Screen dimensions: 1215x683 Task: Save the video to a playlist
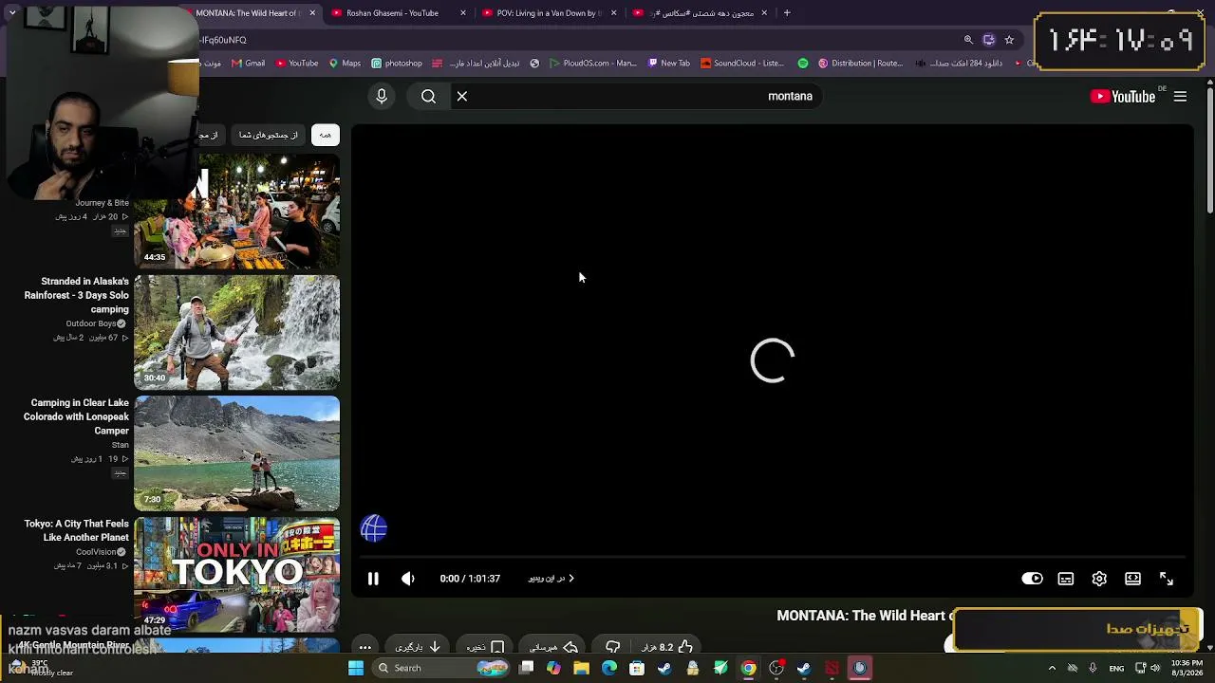(485, 647)
